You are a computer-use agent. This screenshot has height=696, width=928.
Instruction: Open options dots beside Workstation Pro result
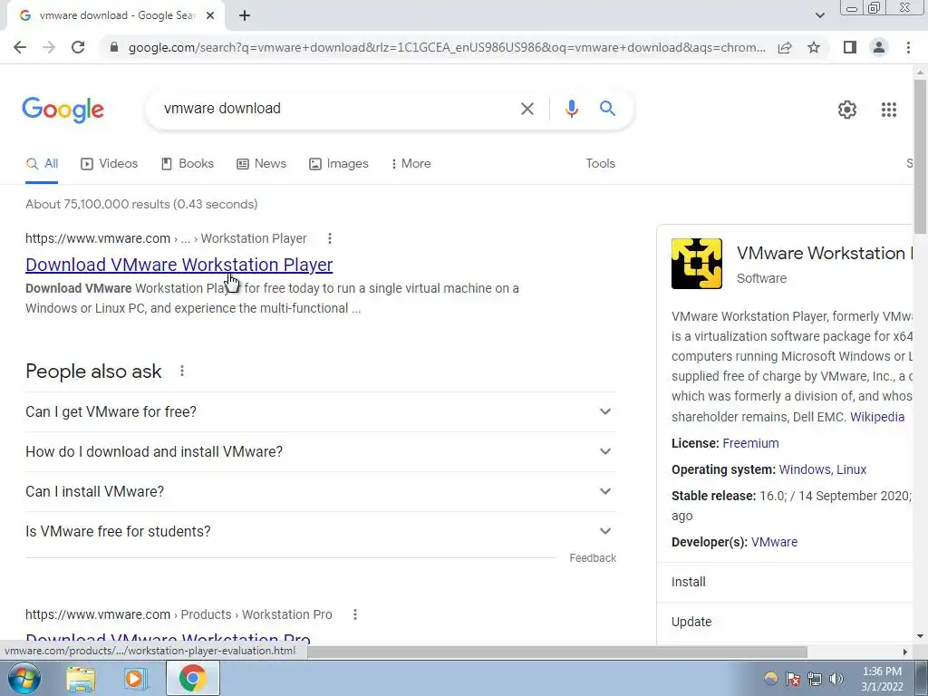tap(355, 614)
